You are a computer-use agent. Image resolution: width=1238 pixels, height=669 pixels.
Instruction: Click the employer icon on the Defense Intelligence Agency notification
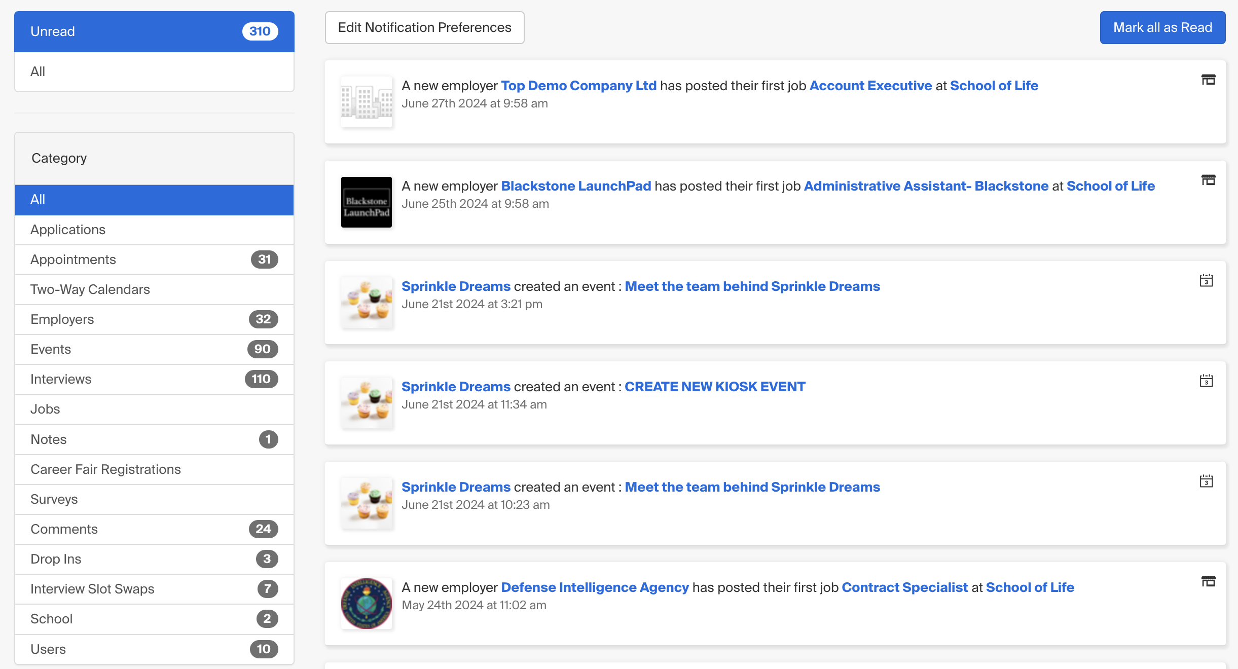point(1208,581)
